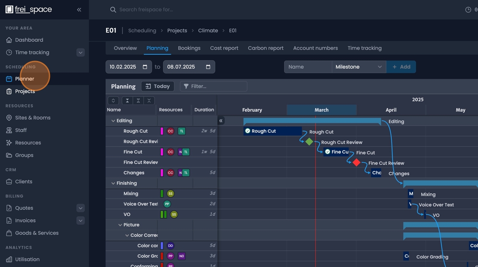Click the Today button in the Planning header
Screen dimensions: 478x267
[157, 86]
